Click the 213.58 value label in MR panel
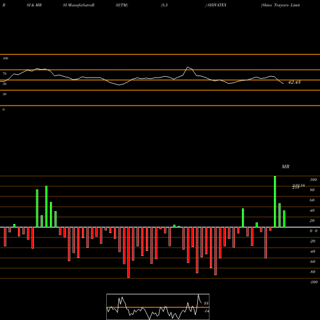320x320 pixels. point(298,186)
